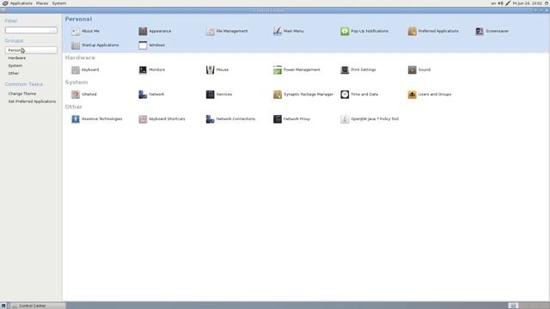Open the System menu in top panel
This screenshot has width=550, height=309.
click(59, 3)
